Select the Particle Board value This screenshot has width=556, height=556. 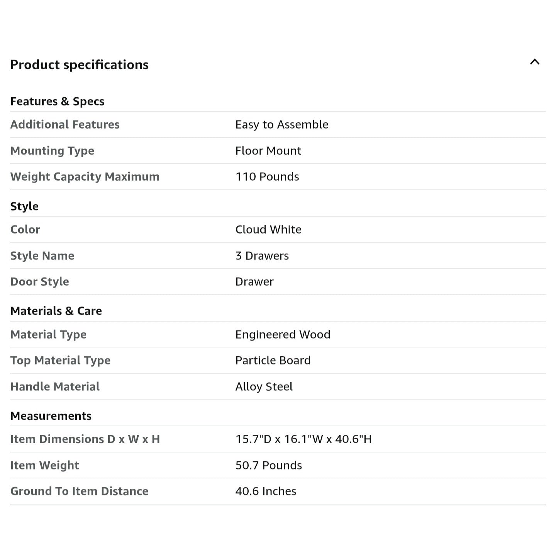tap(273, 360)
